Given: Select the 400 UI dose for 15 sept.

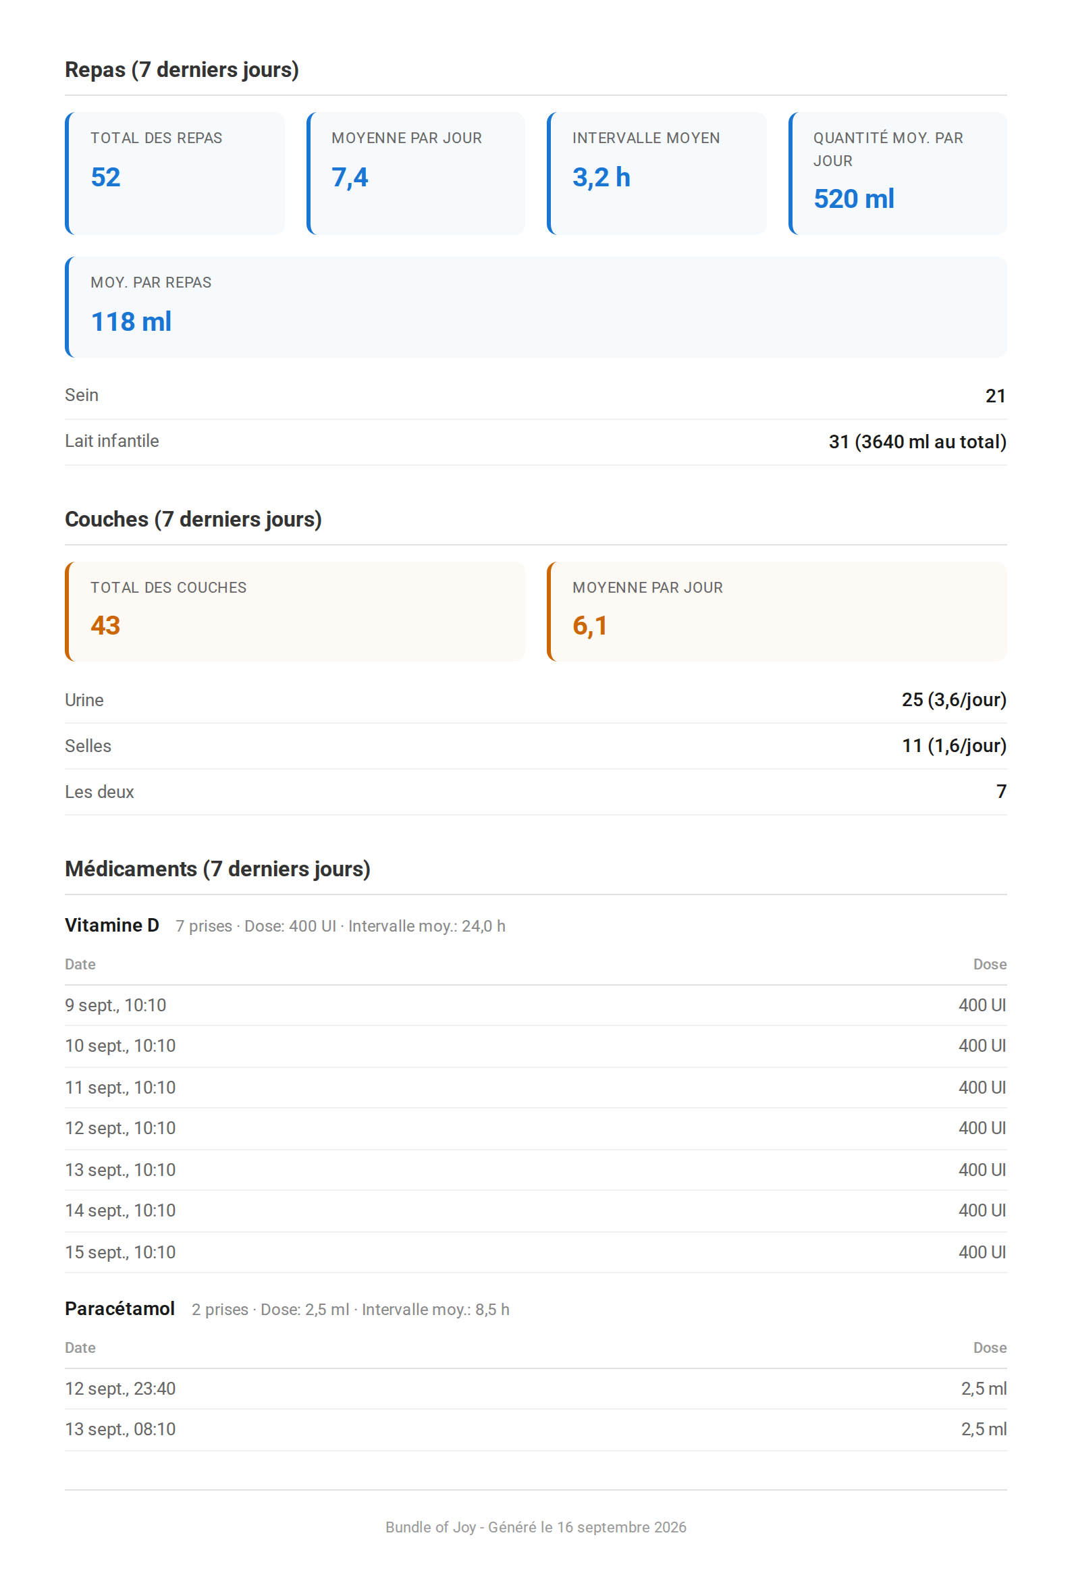Looking at the screenshot, I should click(982, 1252).
